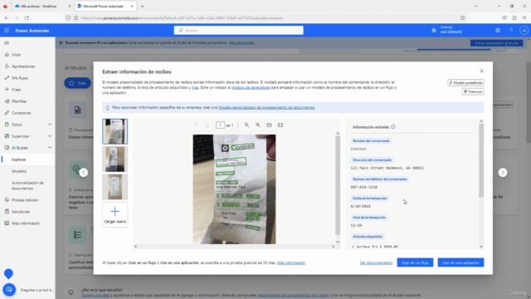Click the Todo filter pill behind dialog

tap(77, 83)
